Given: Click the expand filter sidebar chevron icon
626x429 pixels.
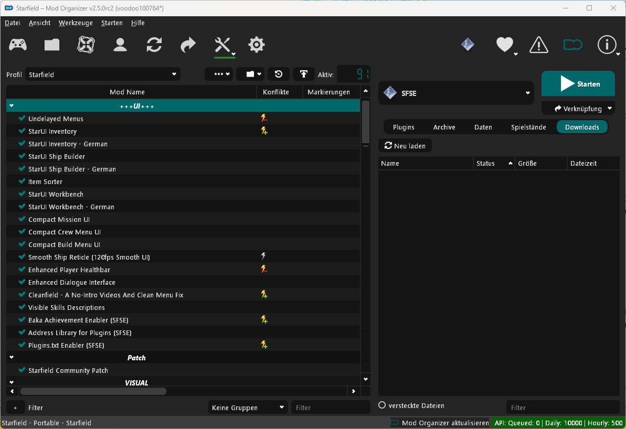Looking at the screenshot, I should [15, 407].
